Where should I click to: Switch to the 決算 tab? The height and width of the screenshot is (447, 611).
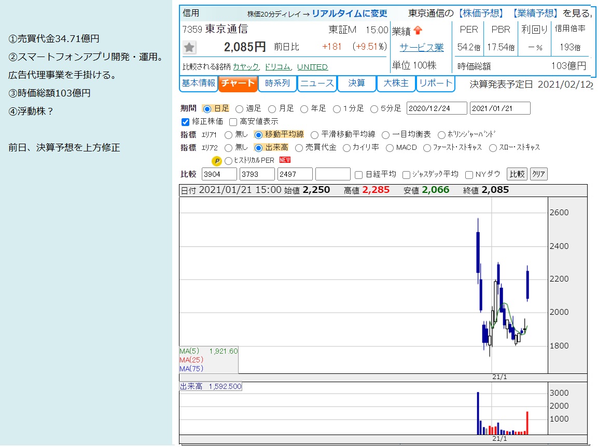(356, 83)
